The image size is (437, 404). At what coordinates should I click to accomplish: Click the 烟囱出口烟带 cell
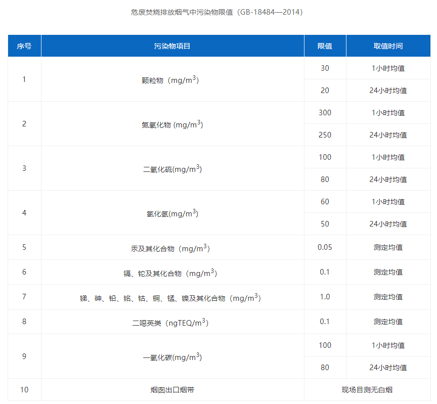click(172, 390)
